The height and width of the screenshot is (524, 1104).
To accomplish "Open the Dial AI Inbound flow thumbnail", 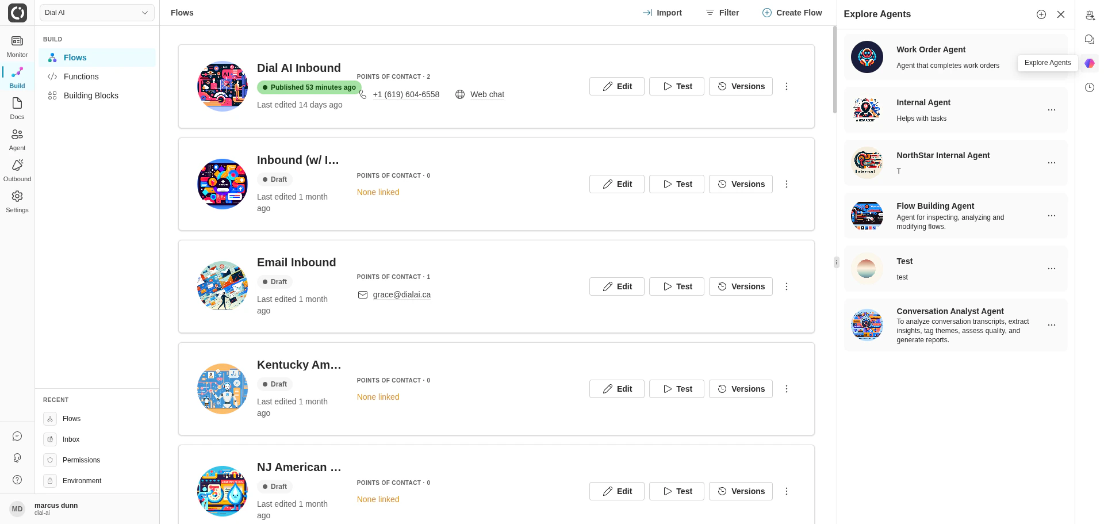I will tap(223, 86).
